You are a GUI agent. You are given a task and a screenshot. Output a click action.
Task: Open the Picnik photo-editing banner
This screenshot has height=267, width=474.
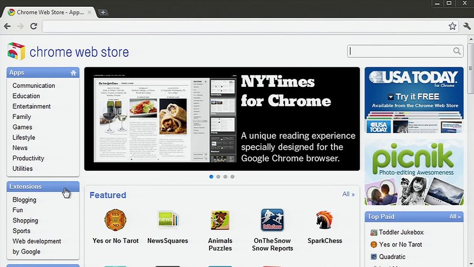pos(414,172)
